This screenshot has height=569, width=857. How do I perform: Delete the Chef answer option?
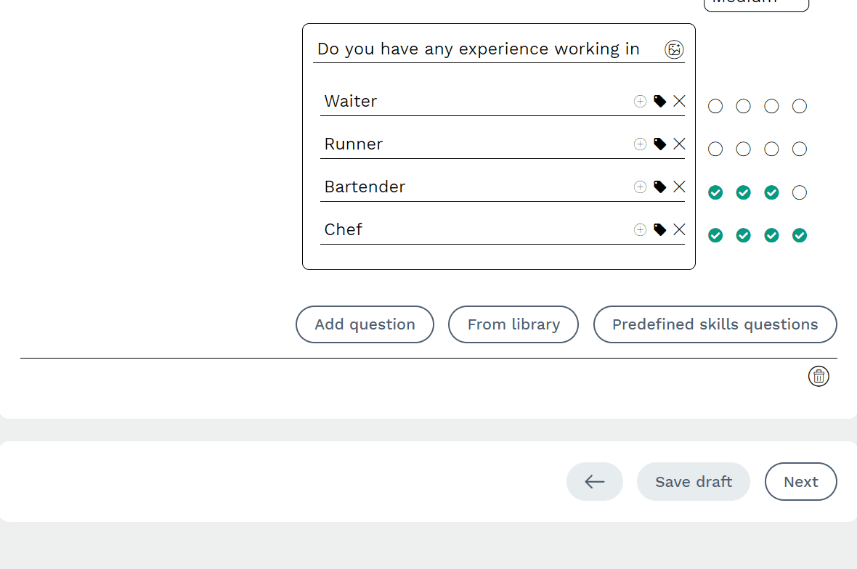click(x=679, y=229)
